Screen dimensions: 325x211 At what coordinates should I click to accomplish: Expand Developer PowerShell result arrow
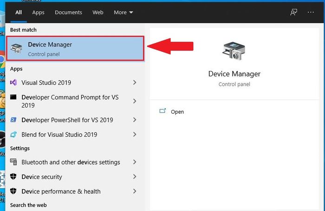(x=135, y=120)
